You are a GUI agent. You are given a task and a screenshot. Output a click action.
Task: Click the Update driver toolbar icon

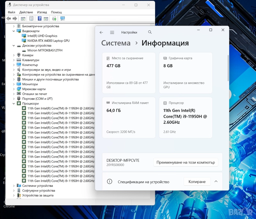point(54,18)
